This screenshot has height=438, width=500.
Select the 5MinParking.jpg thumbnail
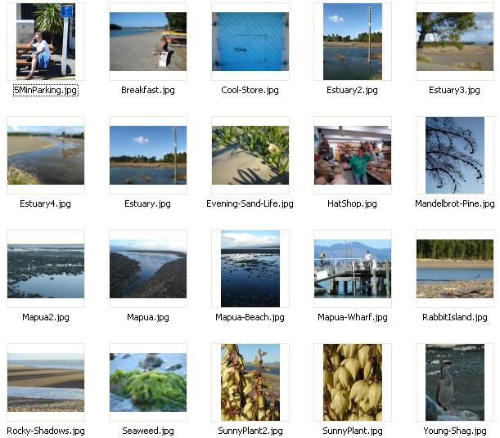tap(46, 42)
